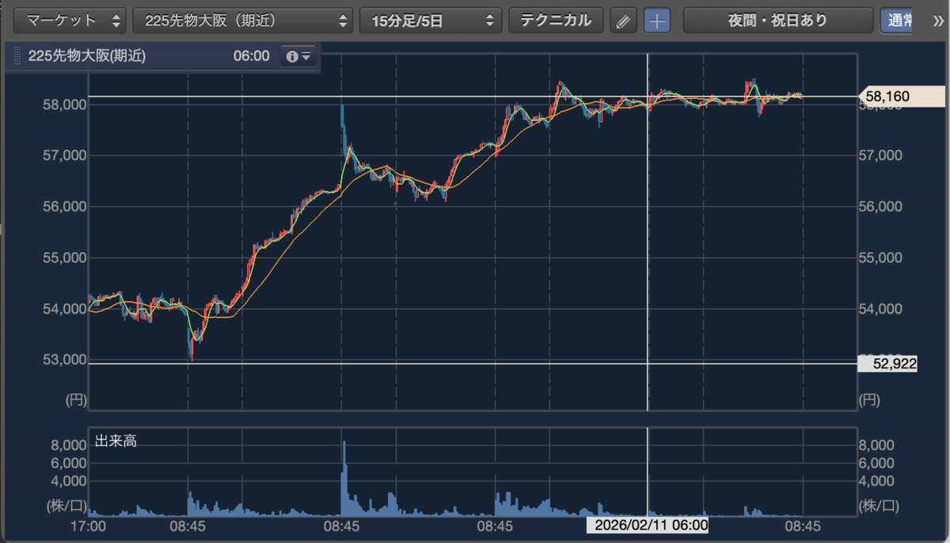The height and width of the screenshot is (543, 950).
Task: Click the 52,922 price label
Action: coord(888,364)
